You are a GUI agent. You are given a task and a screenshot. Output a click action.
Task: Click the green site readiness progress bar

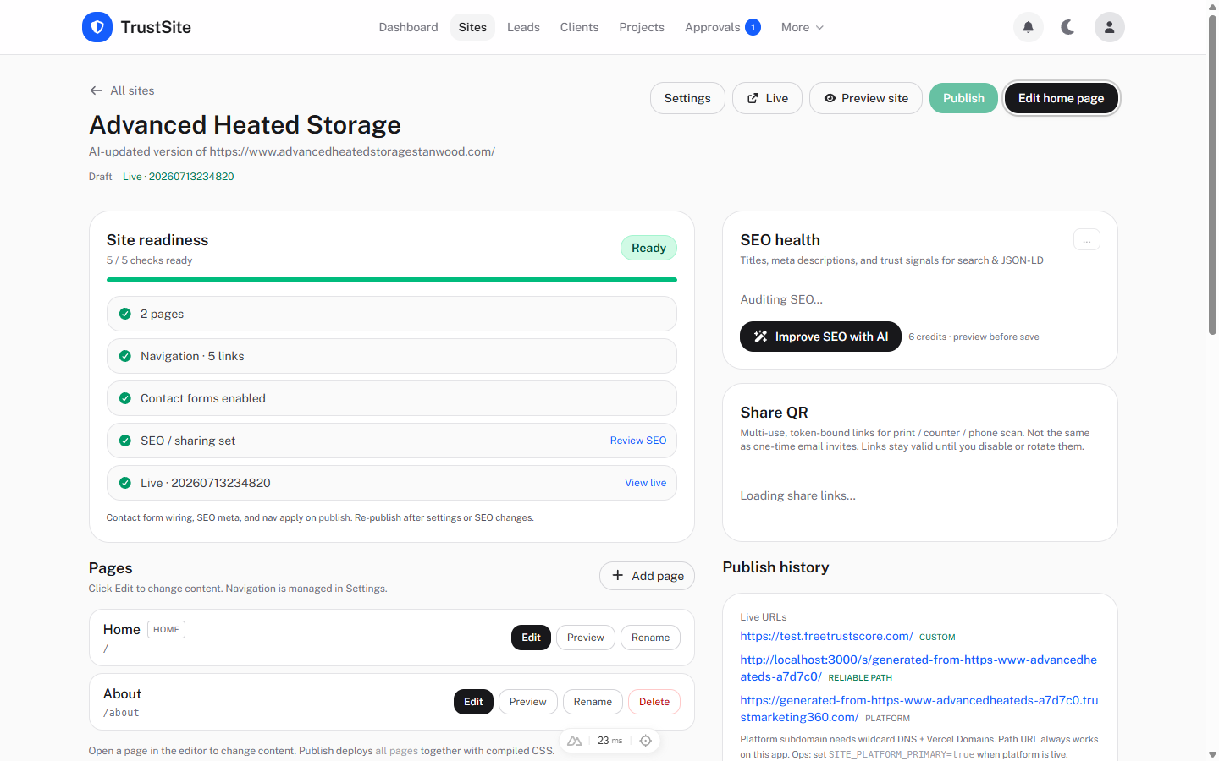click(392, 280)
